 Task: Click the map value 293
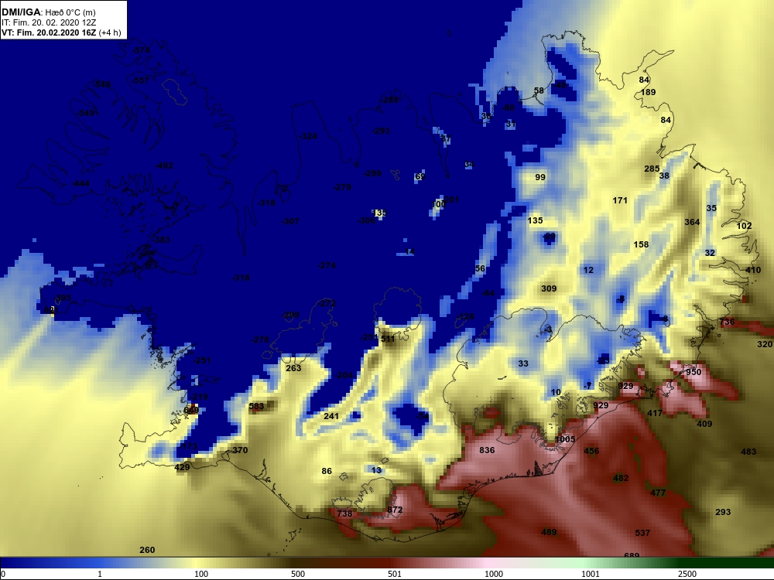pyautogui.click(x=723, y=512)
